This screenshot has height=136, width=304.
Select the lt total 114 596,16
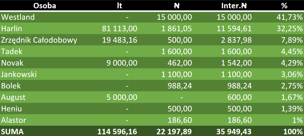(117, 132)
